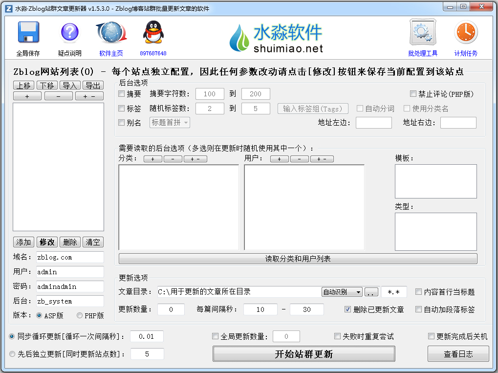Enable the 别名 checkbox
Screen dimensions: 498x373
coord(121,122)
